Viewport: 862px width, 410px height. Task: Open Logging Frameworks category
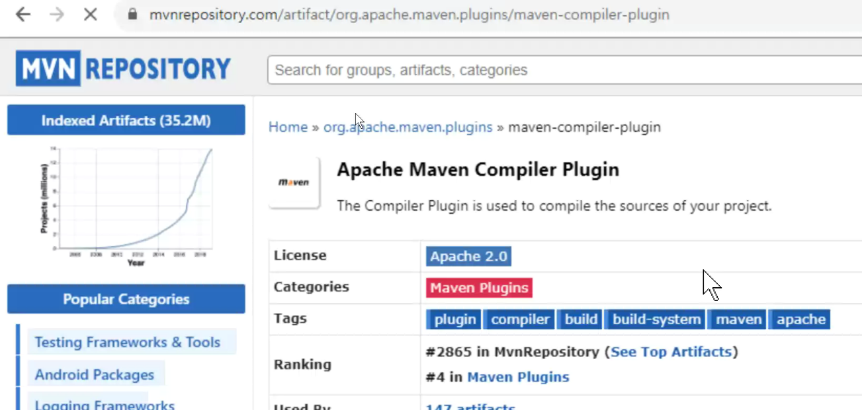coord(105,404)
